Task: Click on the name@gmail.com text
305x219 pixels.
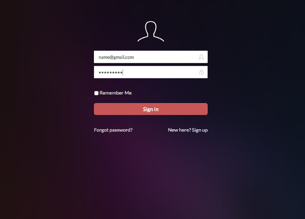Action: pyautogui.click(x=116, y=57)
